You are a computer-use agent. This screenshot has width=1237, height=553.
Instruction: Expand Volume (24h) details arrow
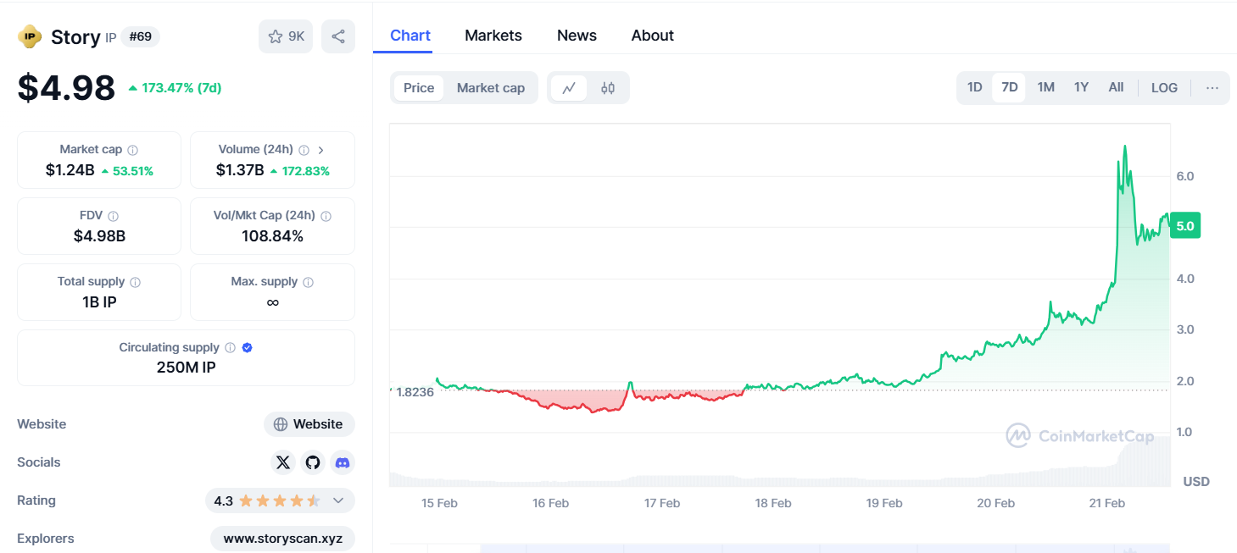pyautogui.click(x=321, y=150)
